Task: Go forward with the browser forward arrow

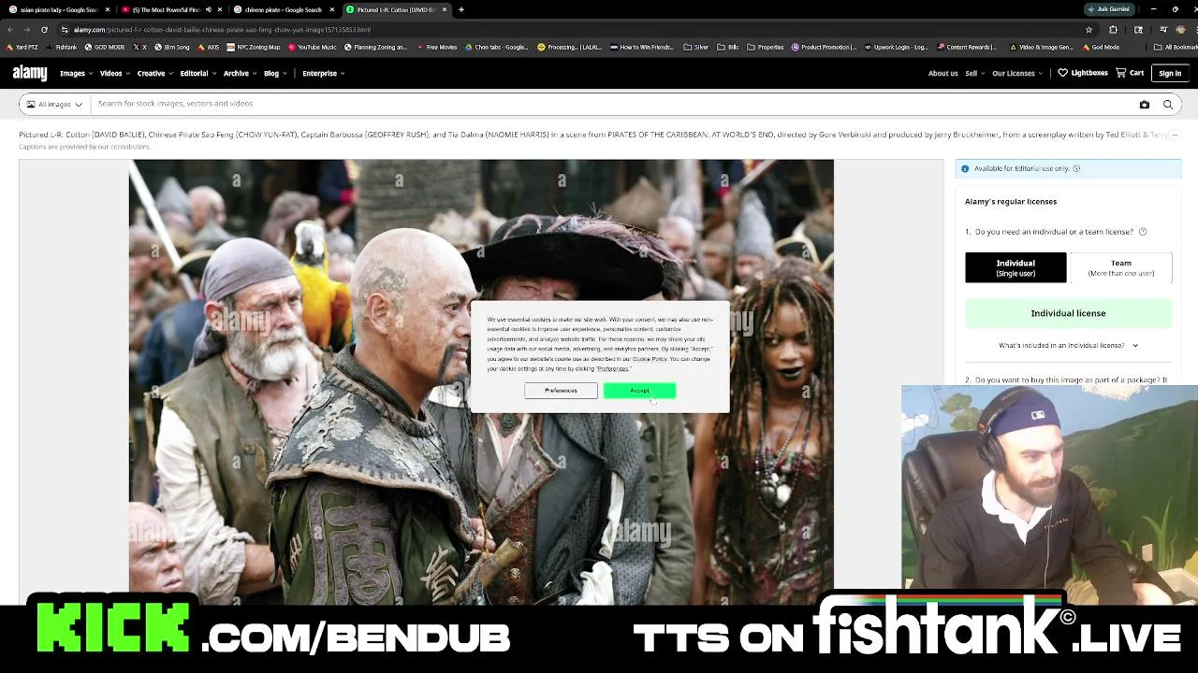Action: coord(27,29)
